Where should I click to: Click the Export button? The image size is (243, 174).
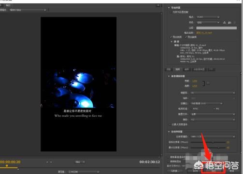click(213, 171)
